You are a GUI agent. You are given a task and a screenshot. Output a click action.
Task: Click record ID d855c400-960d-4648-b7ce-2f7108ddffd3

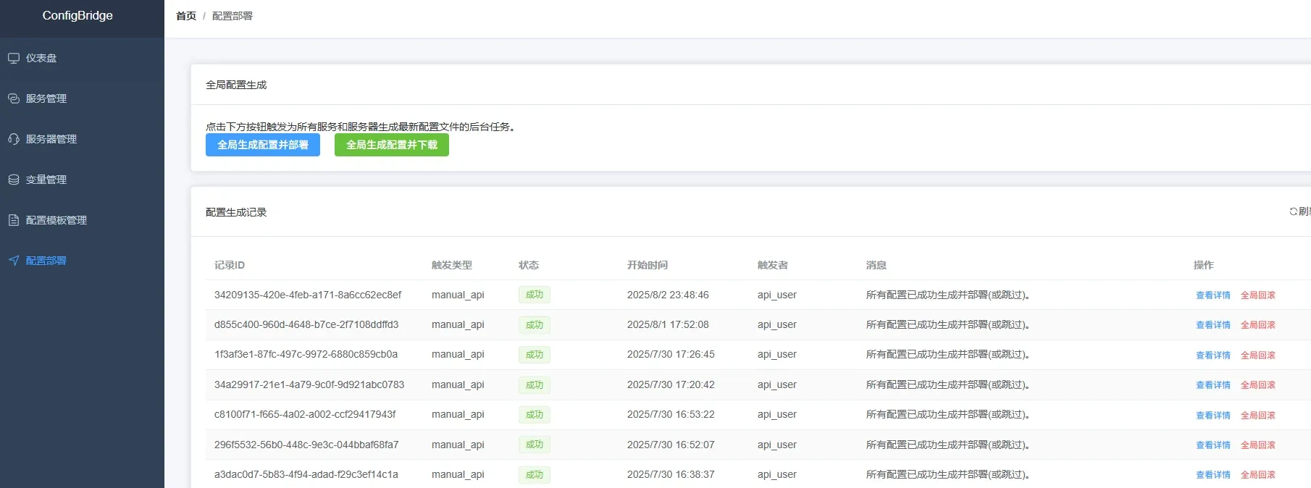306,324
